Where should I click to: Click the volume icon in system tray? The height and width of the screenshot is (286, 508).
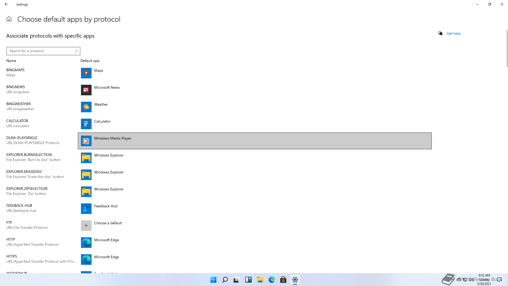pyautogui.click(x=471, y=279)
